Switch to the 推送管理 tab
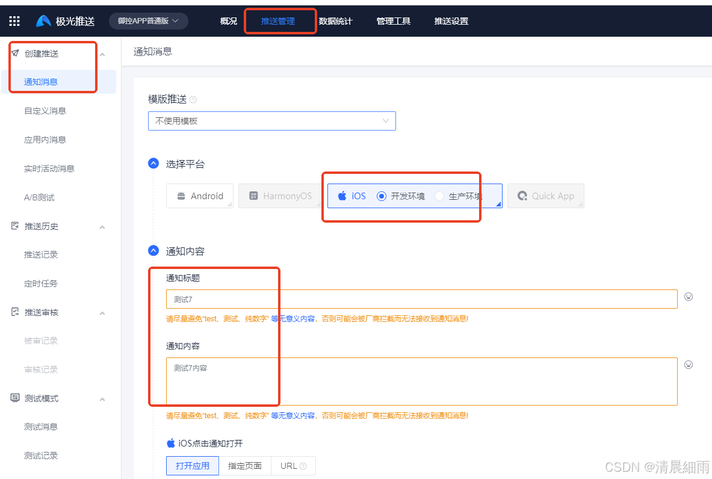 click(278, 21)
